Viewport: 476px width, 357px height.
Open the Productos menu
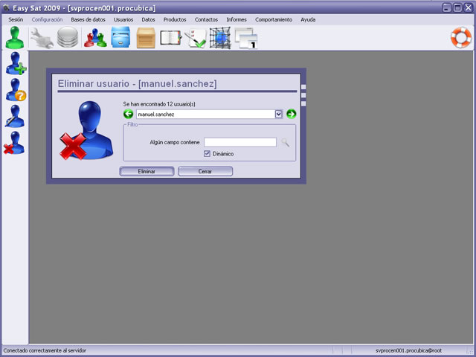click(x=175, y=19)
